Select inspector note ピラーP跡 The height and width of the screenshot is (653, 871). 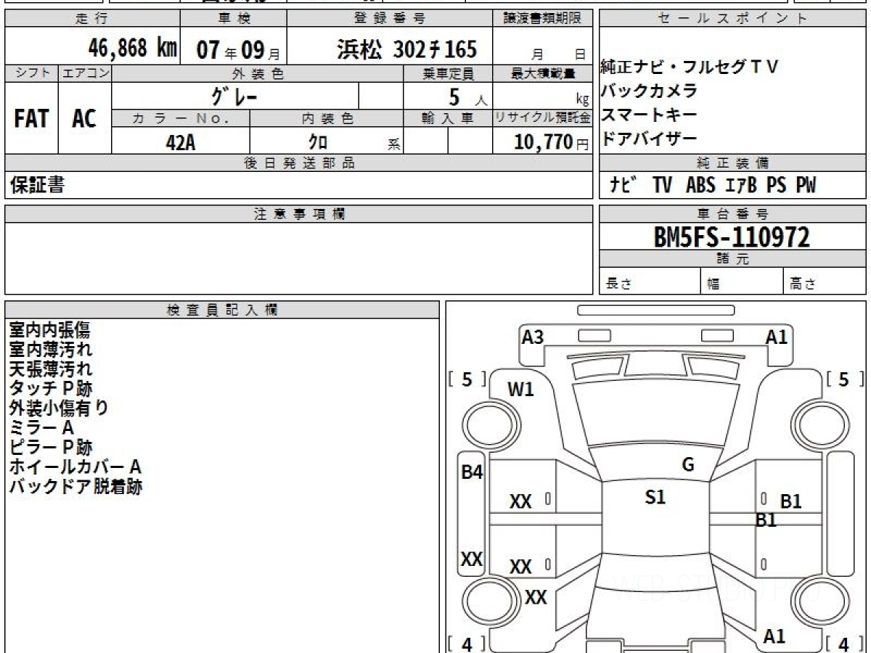(51, 448)
